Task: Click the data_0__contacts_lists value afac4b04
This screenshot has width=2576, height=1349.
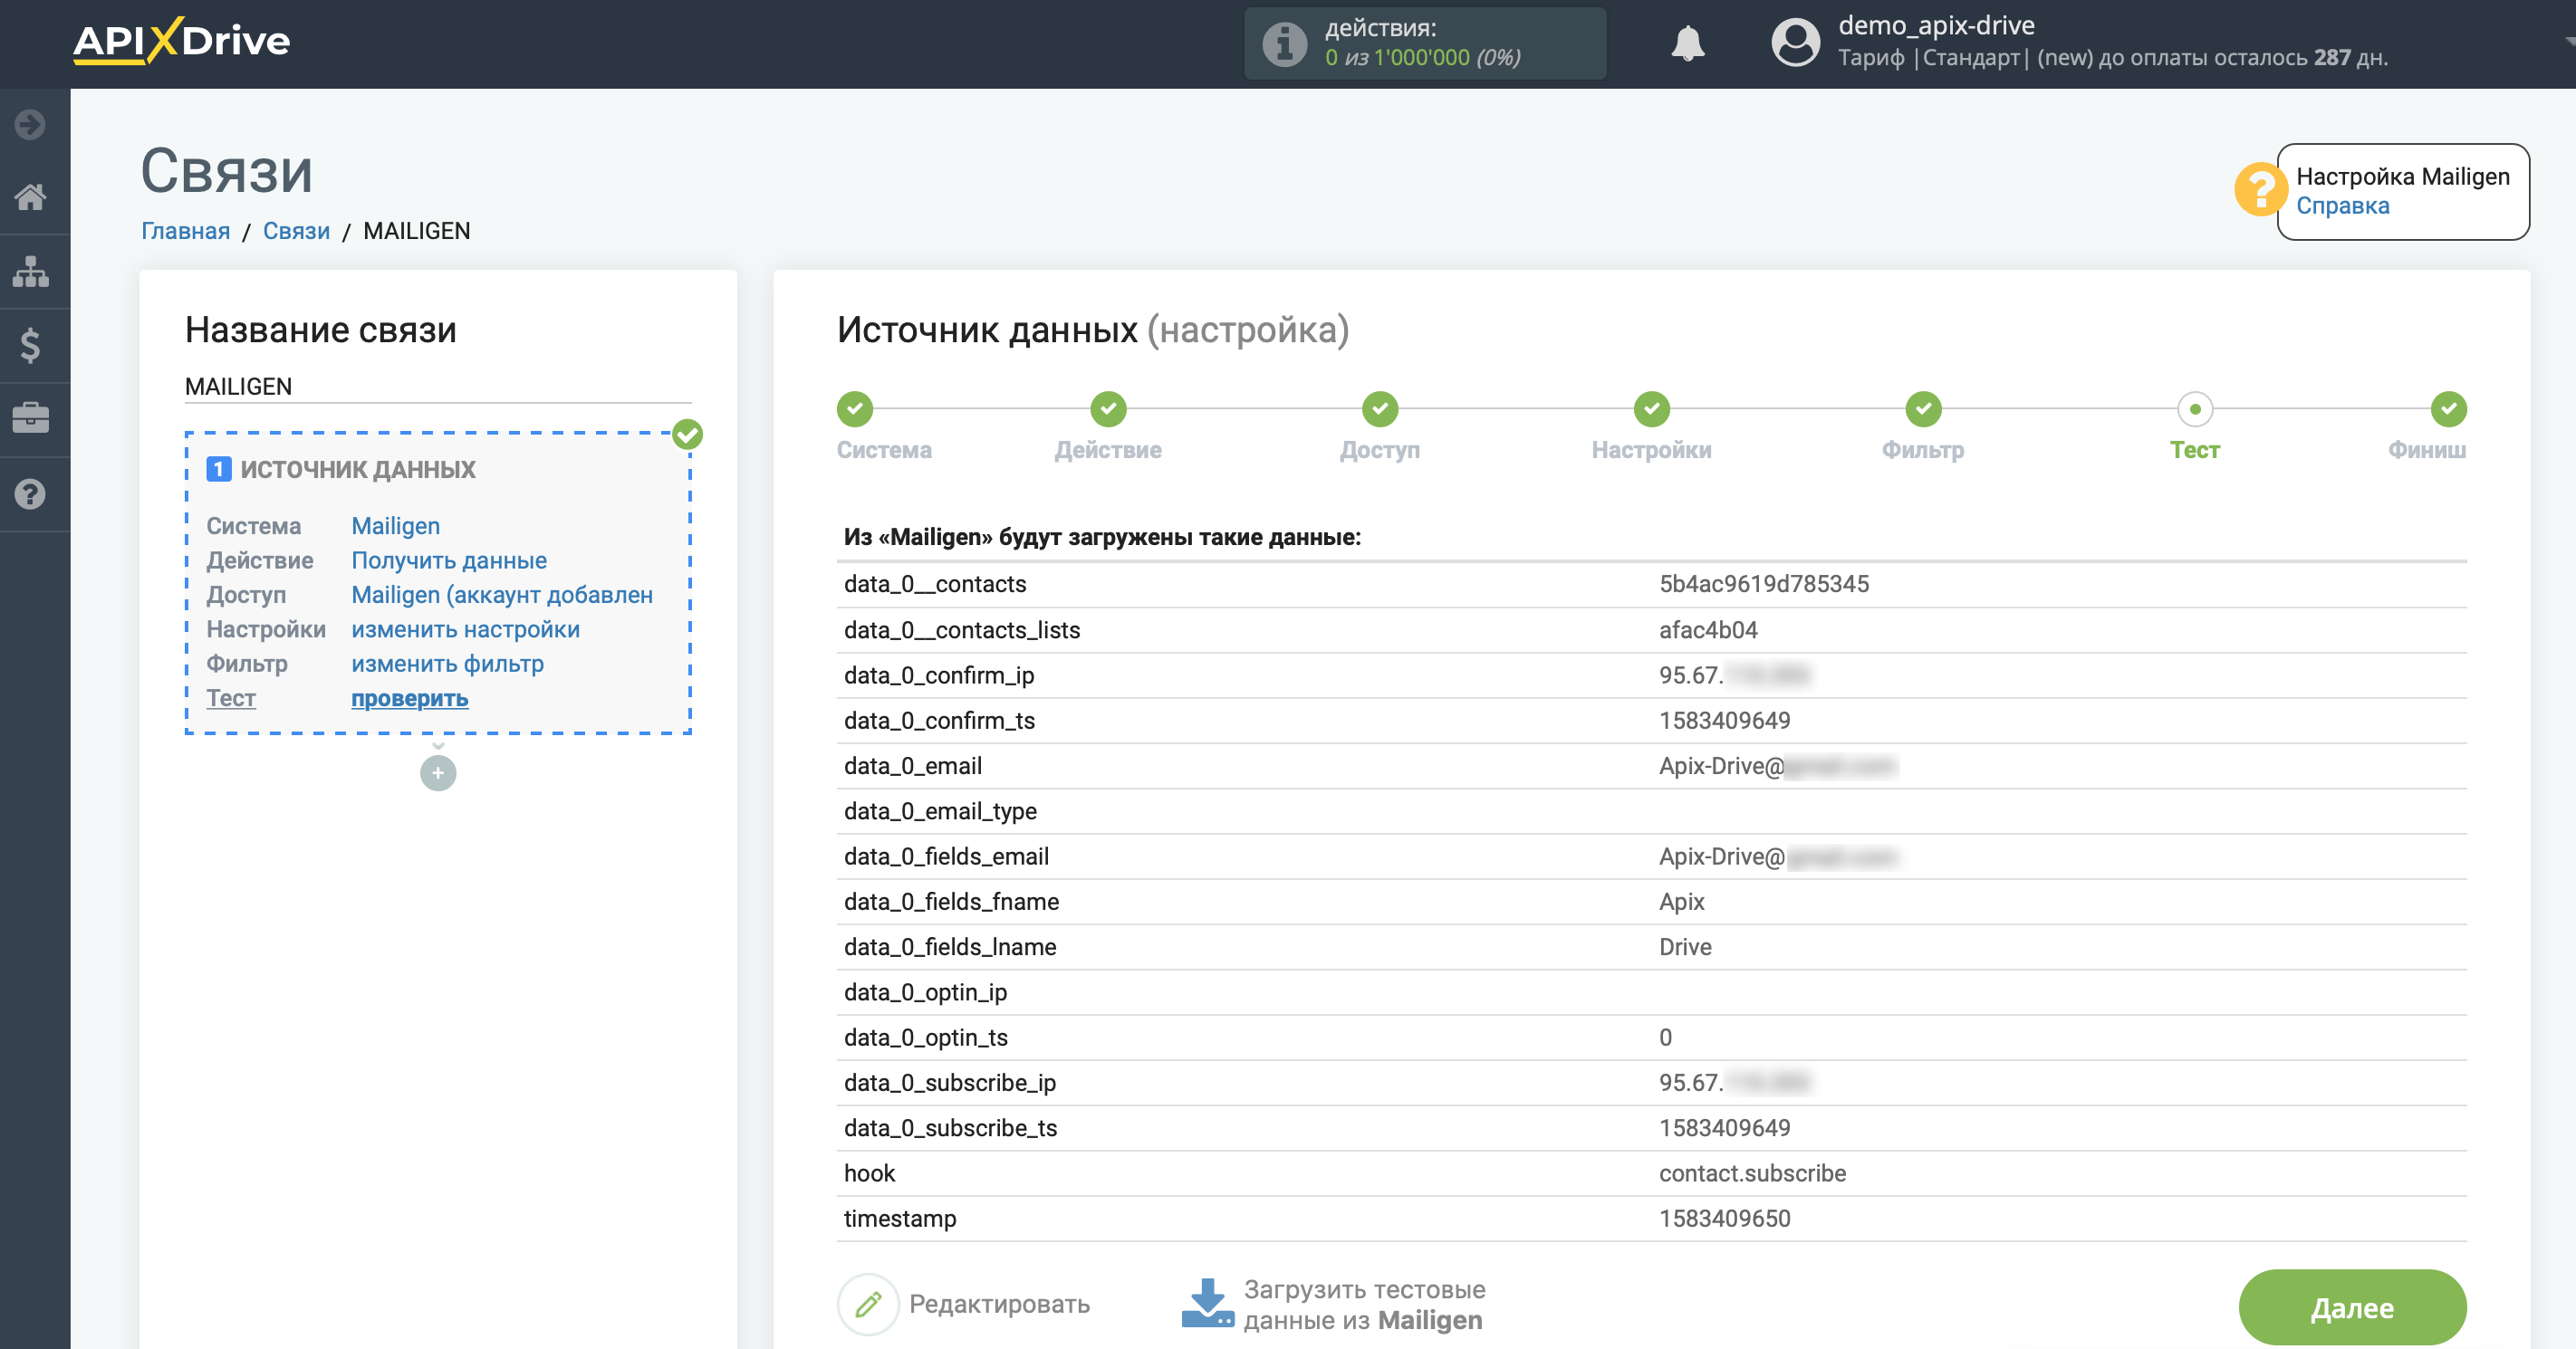Action: coord(1708,629)
